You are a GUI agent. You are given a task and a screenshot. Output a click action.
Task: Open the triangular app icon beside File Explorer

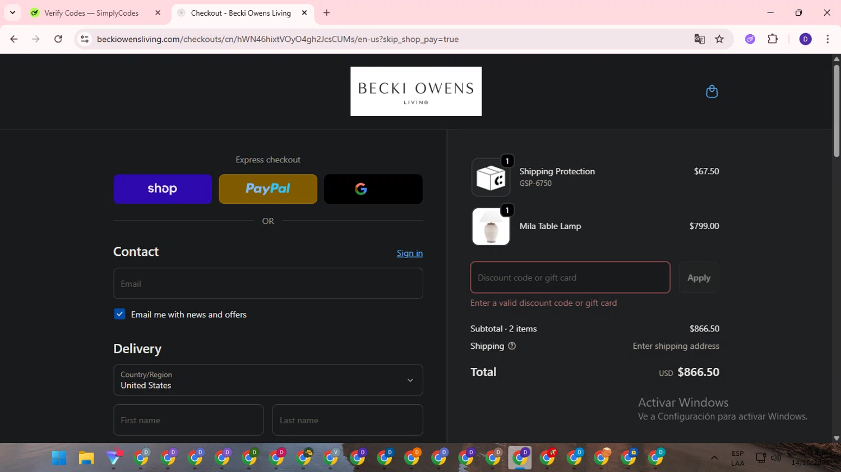[114, 458]
